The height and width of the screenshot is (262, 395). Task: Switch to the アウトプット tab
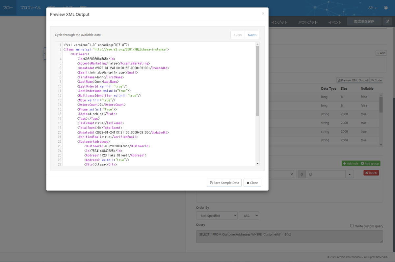pos(308,22)
